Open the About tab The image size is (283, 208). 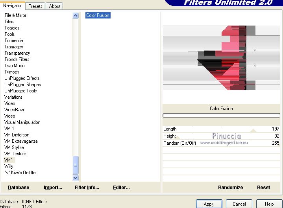click(x=54, y=6)
